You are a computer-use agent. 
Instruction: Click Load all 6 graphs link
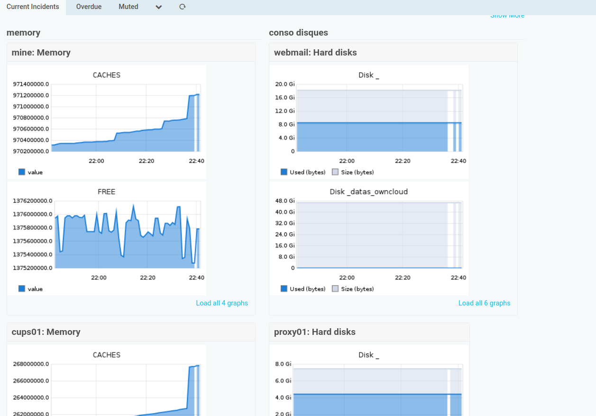point(484,303)
